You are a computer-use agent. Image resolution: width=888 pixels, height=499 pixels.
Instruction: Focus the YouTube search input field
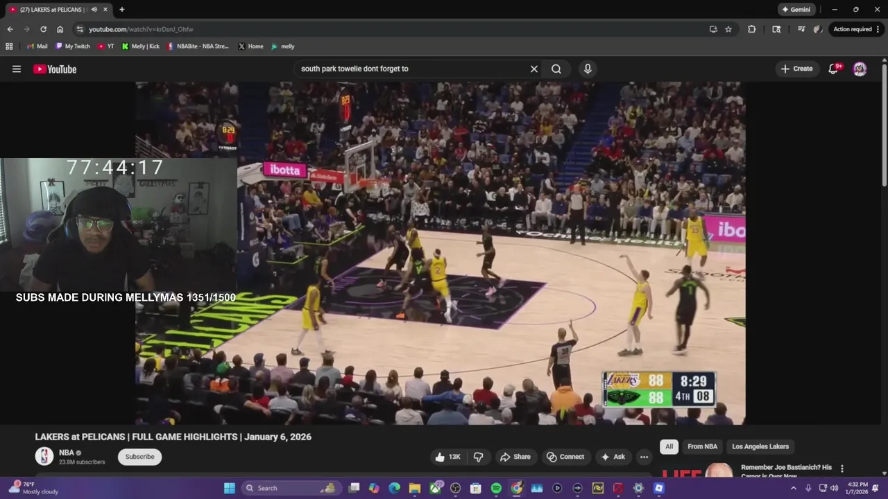pyautogui.click(x=413, y=69)
